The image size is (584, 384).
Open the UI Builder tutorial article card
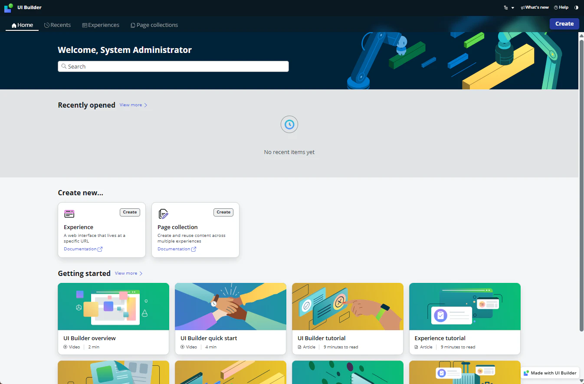point(348,318)
